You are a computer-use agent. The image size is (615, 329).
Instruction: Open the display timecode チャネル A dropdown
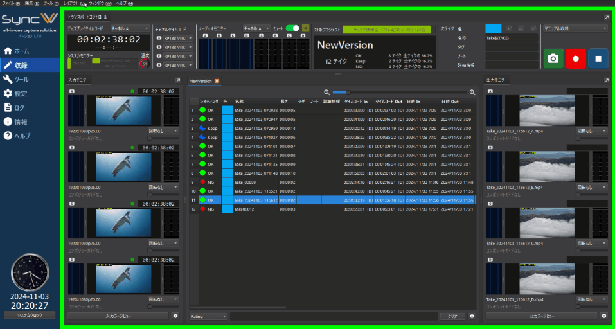(x=130, y=28)
